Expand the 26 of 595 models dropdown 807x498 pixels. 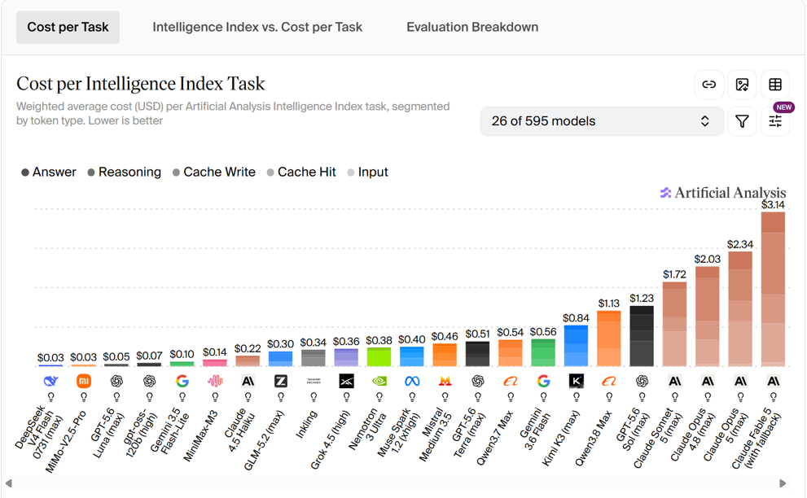click(602, 121)
